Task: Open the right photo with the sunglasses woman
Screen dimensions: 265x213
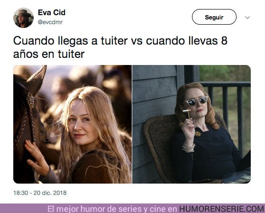Action: coord(192,124)
